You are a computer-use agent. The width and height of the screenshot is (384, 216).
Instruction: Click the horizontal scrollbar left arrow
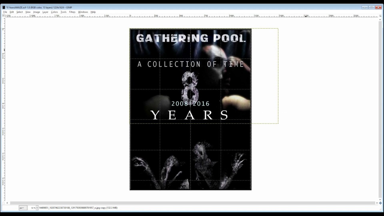[7, 203]
